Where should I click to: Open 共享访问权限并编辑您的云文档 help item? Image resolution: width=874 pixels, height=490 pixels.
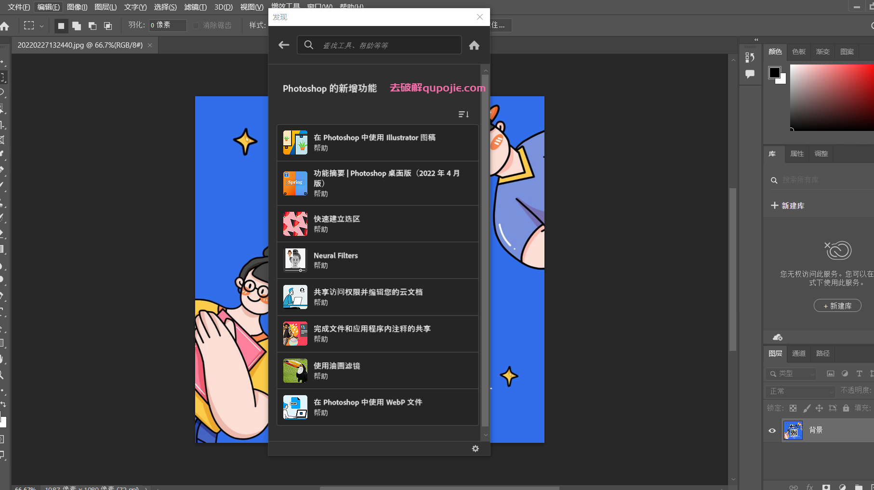point(378,297)
